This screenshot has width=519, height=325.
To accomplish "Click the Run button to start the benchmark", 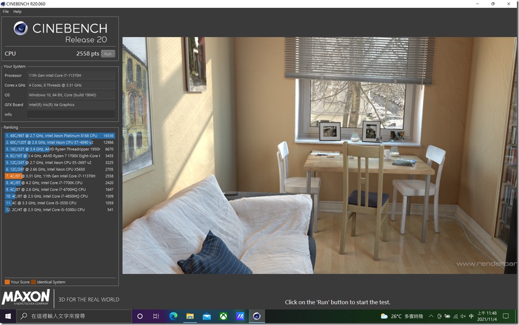I will pos(108,53).
